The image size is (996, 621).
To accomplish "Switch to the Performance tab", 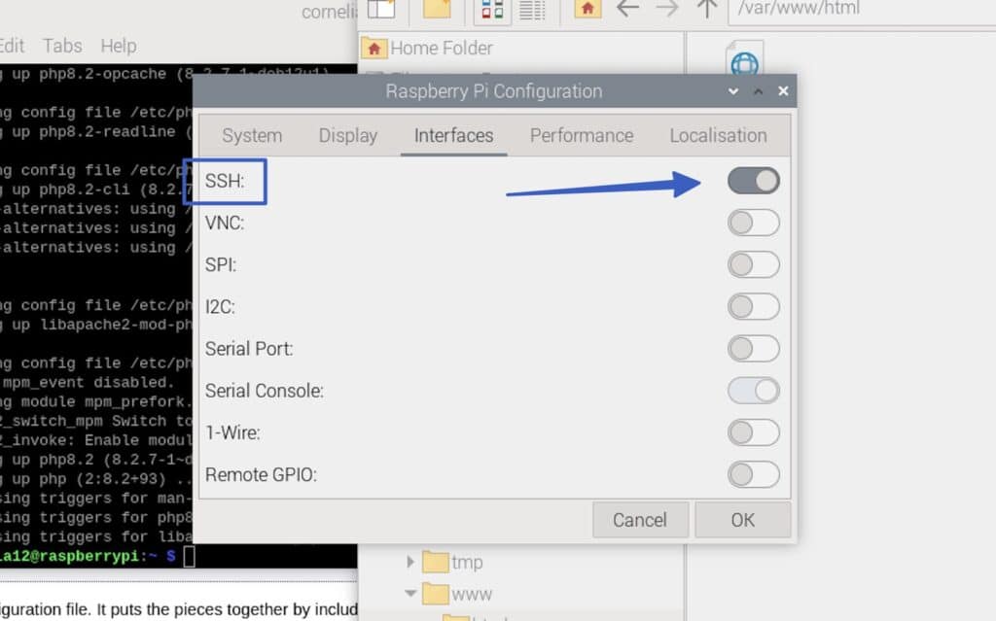I will [582, 136].
